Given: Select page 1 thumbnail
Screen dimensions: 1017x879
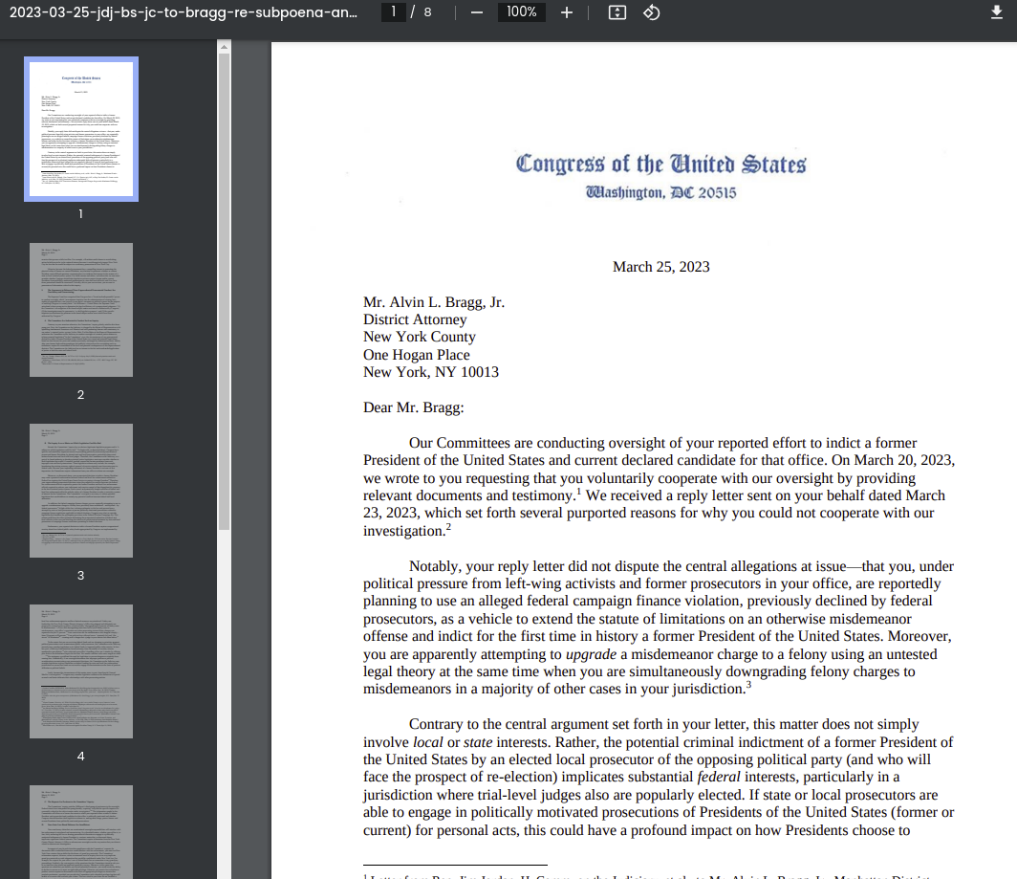Looking at the screenshot, I should pos(81,129).
